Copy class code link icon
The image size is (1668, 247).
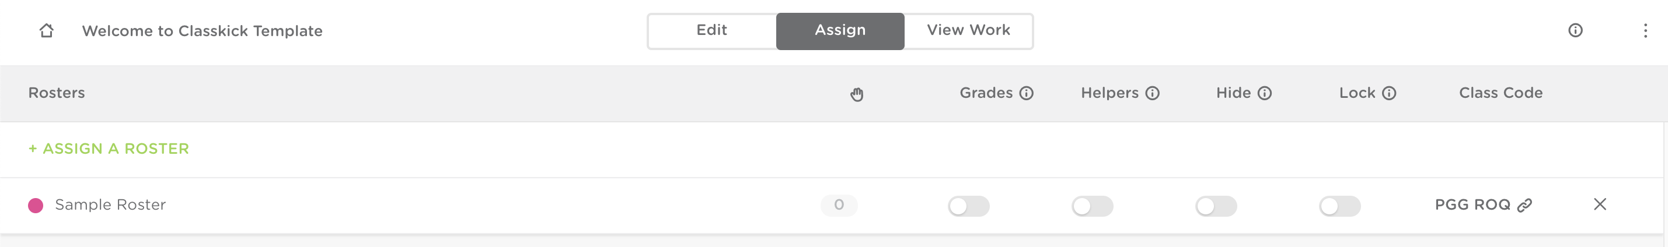(1525, 205)
